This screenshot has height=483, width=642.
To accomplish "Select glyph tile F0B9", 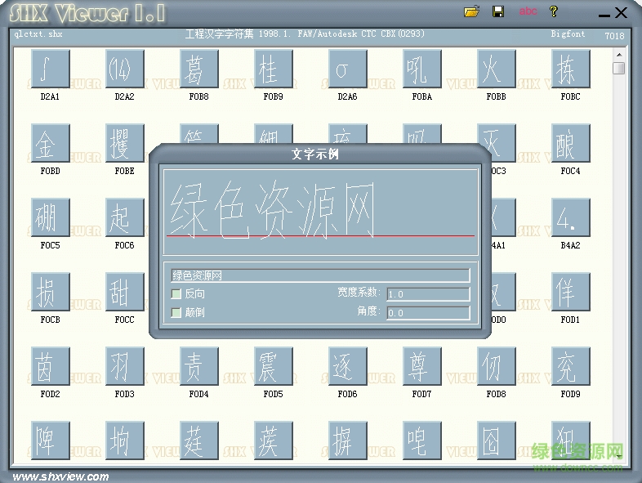I will coord(274,69).
